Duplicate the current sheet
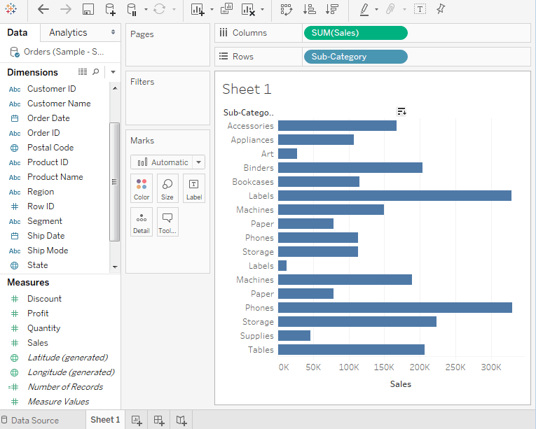The height and width of the screenshot is (429, 536). (226, 9)
